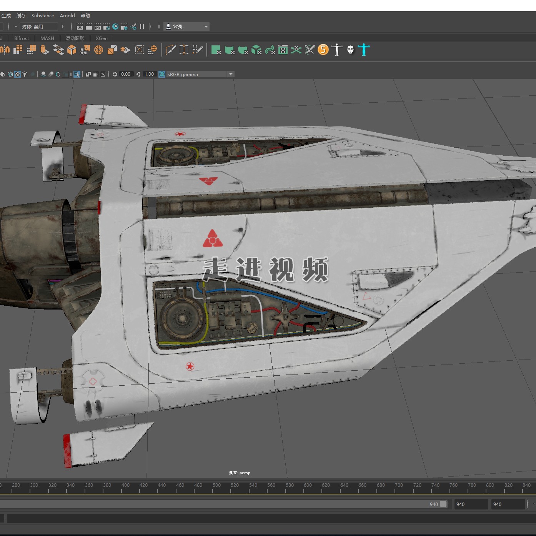Edit the gamma value 1.00 field
536x536 pixels.
click(x=149, y=74)
